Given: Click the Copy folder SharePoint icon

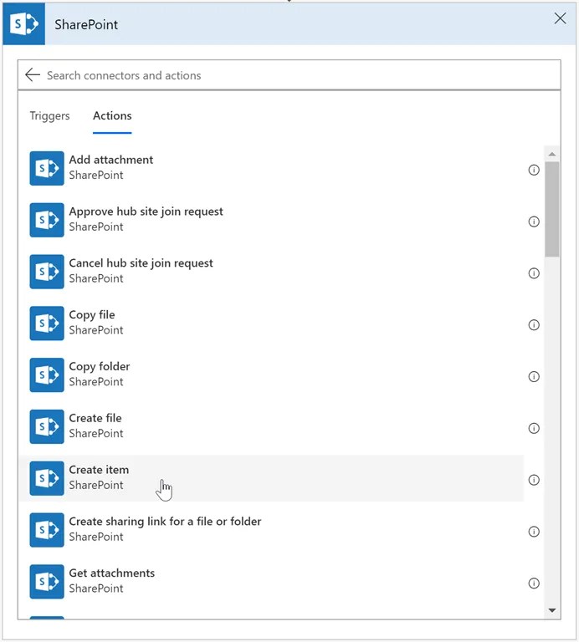Looking at the screenshot, I should coord(47,374).
